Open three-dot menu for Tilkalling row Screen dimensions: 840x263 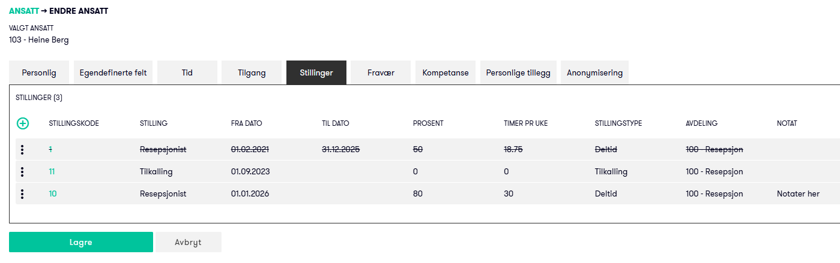[x=22, y=172]
